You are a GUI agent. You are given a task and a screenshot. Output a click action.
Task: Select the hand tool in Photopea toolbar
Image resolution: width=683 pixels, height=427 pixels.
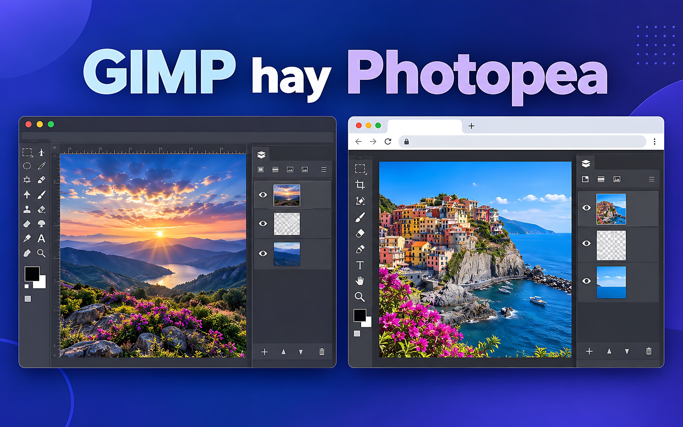click(360, 281)
